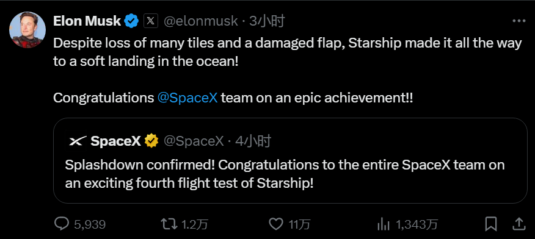The height and width of the screenshot is (239, 535).
Task: Click the gold verified badge next to SpaceX
Action: pos(151,141)
